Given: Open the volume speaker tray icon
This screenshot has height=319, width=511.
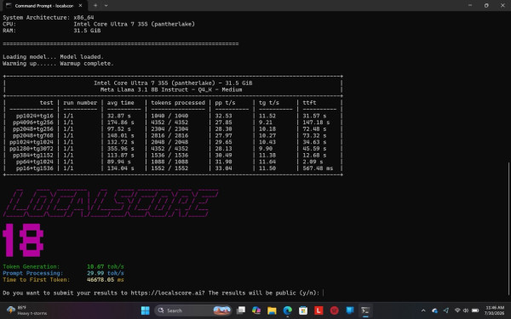Looking at the screenshot, I should pos(466,310).
